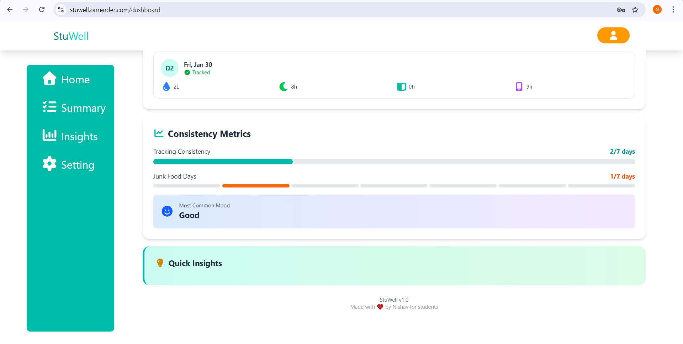Image resolution: width=683 pixels, height=344 pixels.
Task: Click the Consistency Metrics chart icon
Action: [159, 133]
